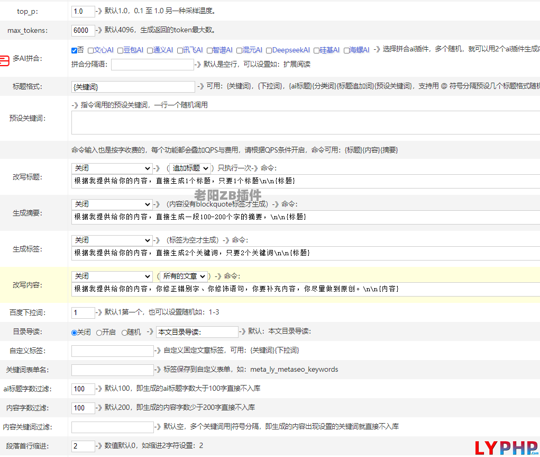Click the 生成摘要 row label
This screenshot has height=457, width=540.
tap(28, 213)
